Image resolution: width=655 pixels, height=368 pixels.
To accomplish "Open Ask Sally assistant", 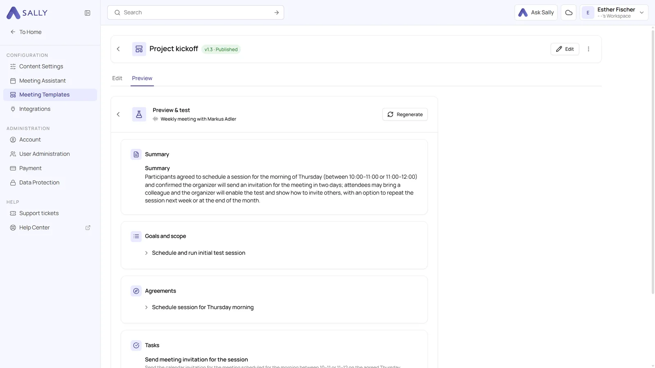I will click(536, 13).
